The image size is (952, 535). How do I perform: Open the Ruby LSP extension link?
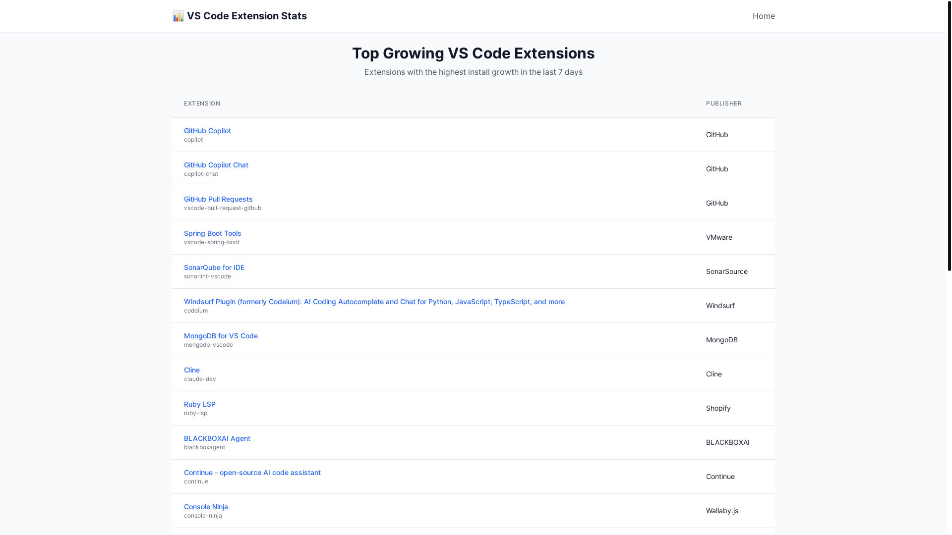pyautogui.click(x=200, y=404)
